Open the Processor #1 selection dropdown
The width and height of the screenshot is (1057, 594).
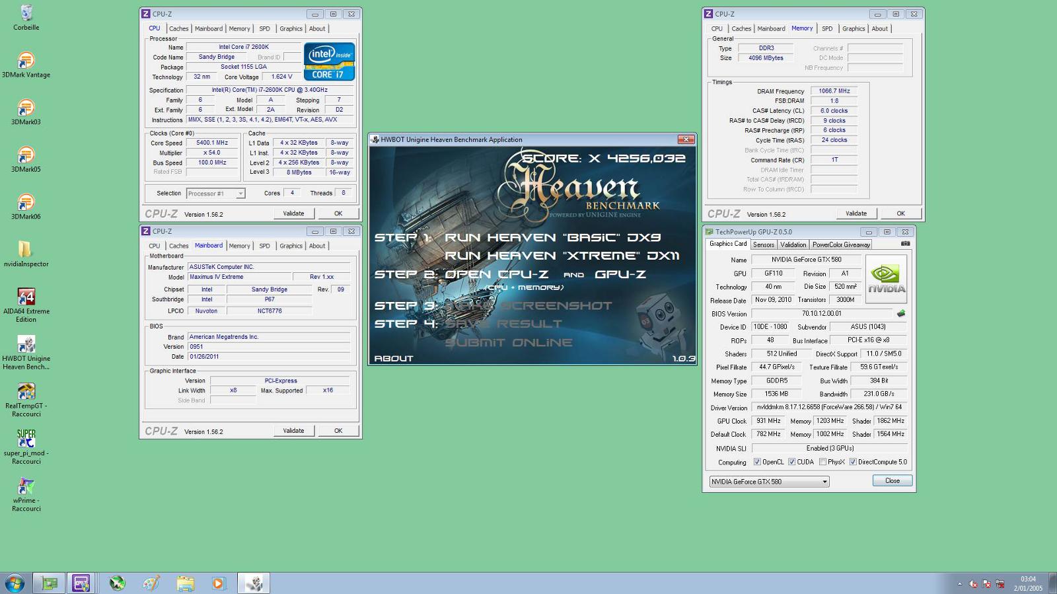[215, 194]
